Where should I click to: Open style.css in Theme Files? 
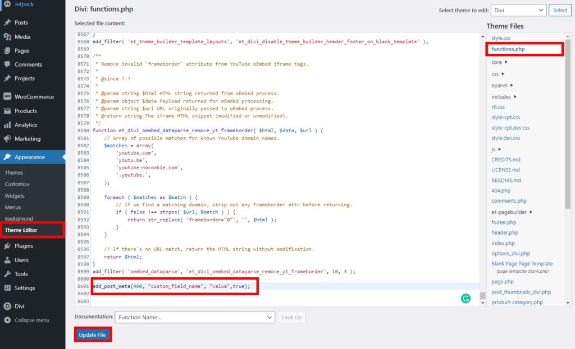(501, 38)
